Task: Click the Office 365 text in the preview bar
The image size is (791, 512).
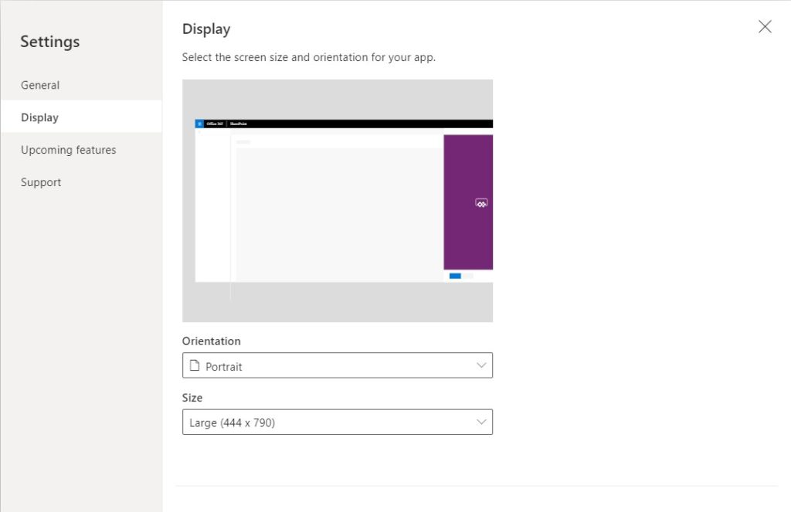Action: (215, 124)
